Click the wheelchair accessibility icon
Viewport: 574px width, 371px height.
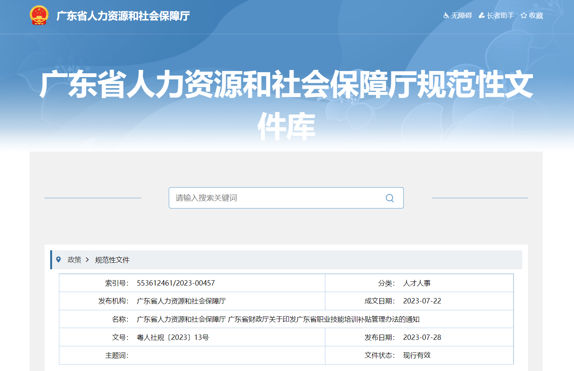click(x=446, y=16)
